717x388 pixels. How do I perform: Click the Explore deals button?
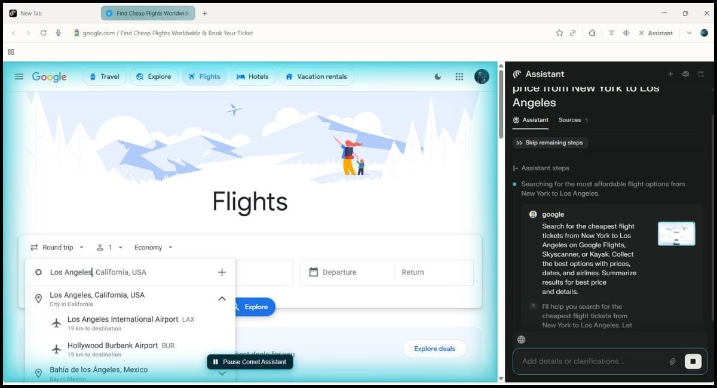tap(434, 349)
